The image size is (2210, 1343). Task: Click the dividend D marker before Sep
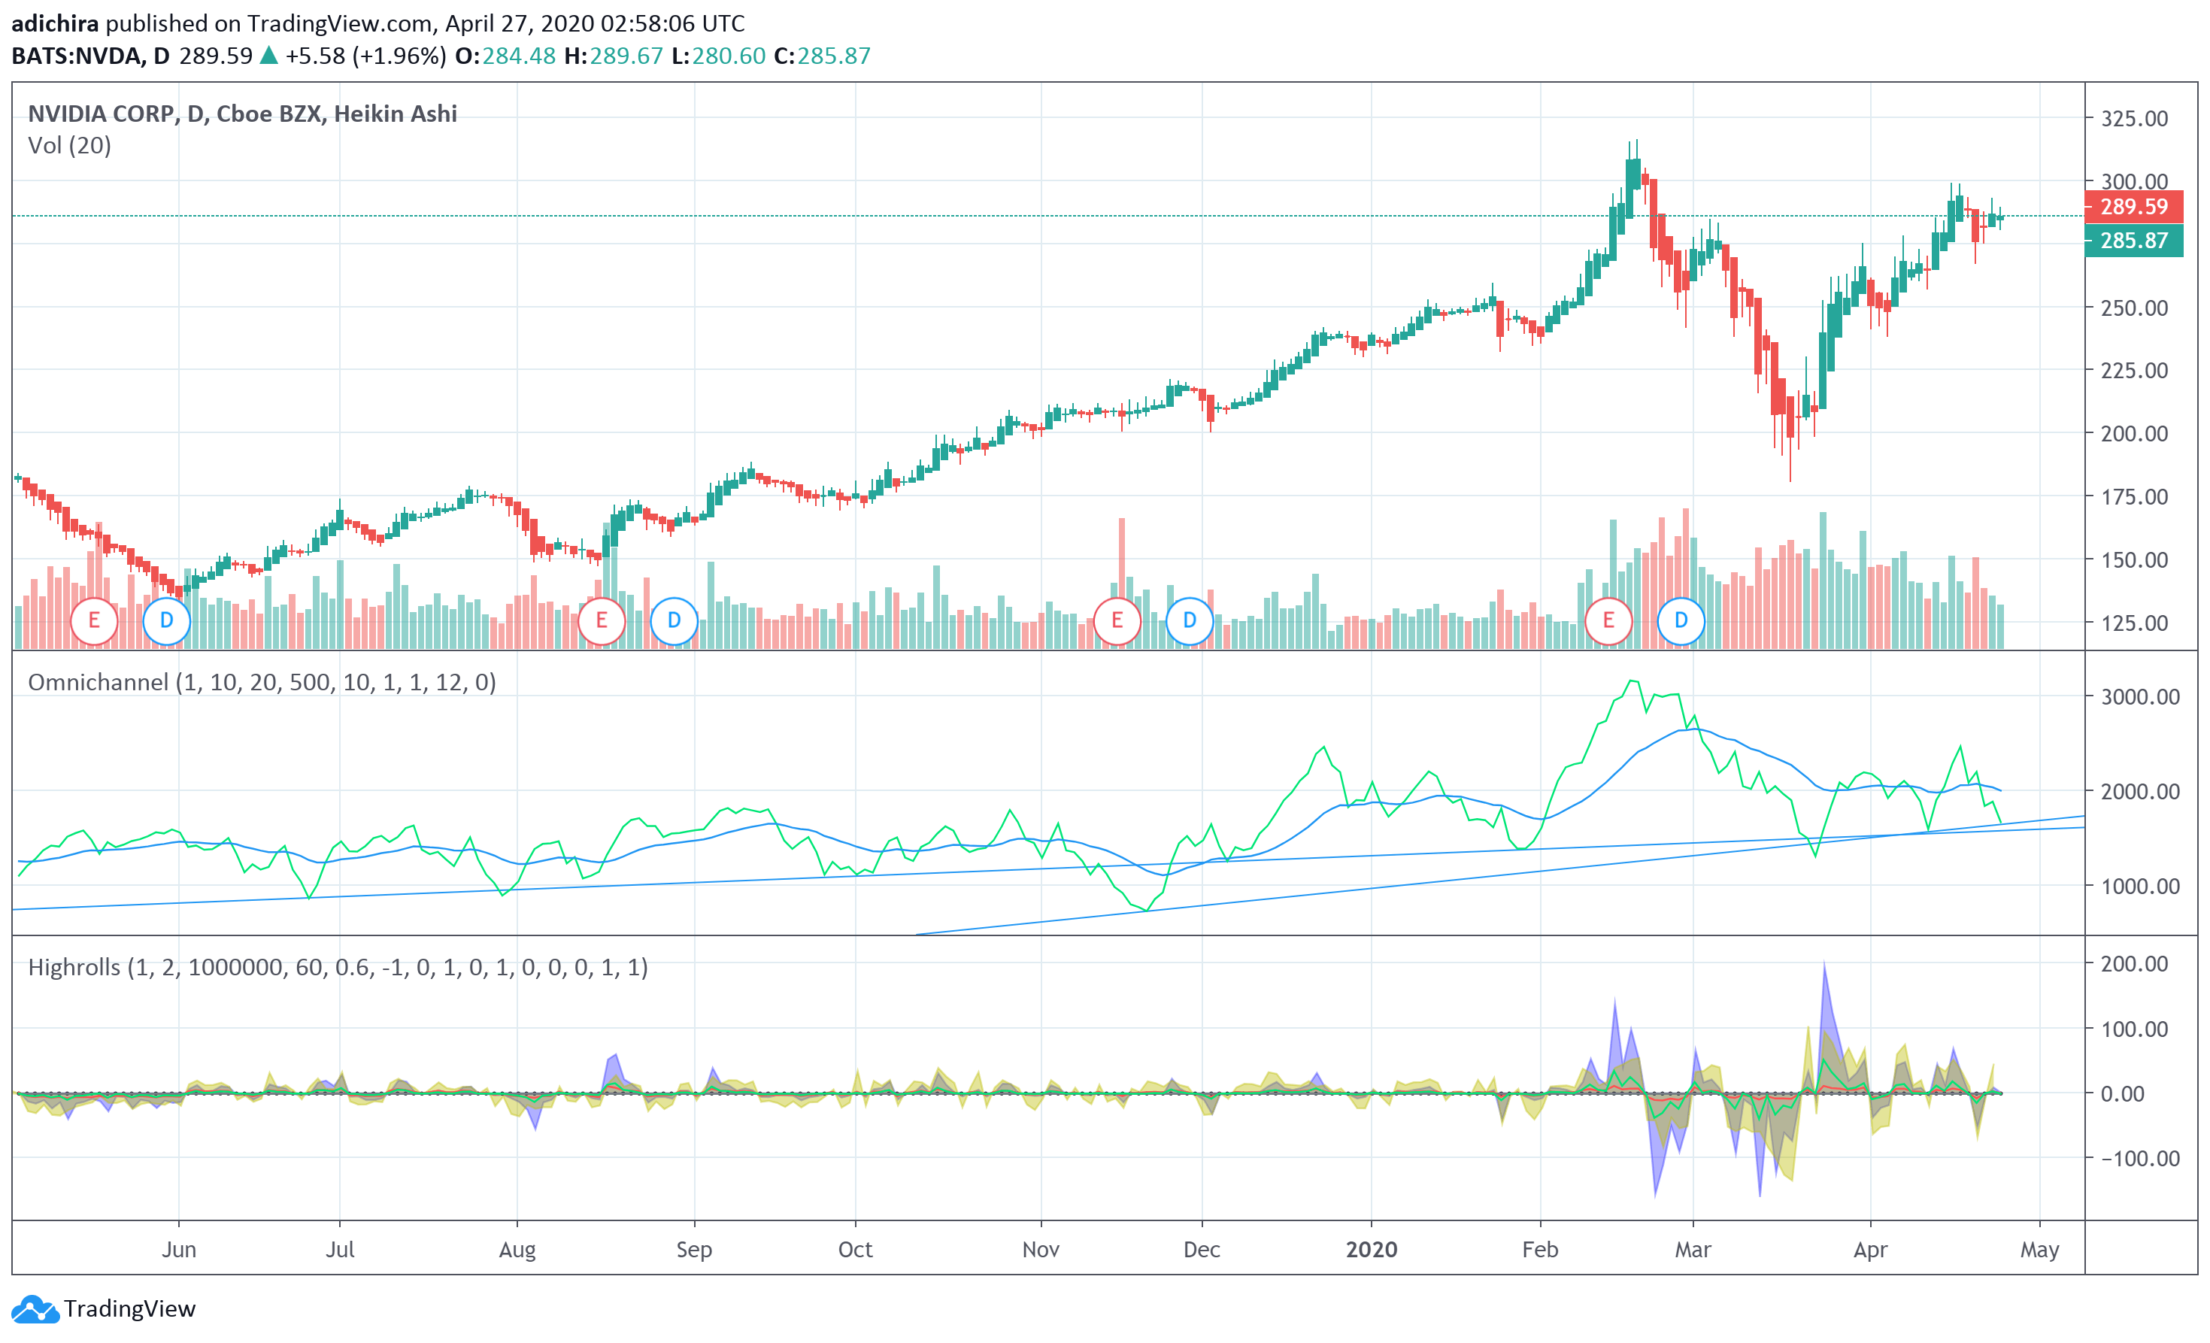point(674,621)
